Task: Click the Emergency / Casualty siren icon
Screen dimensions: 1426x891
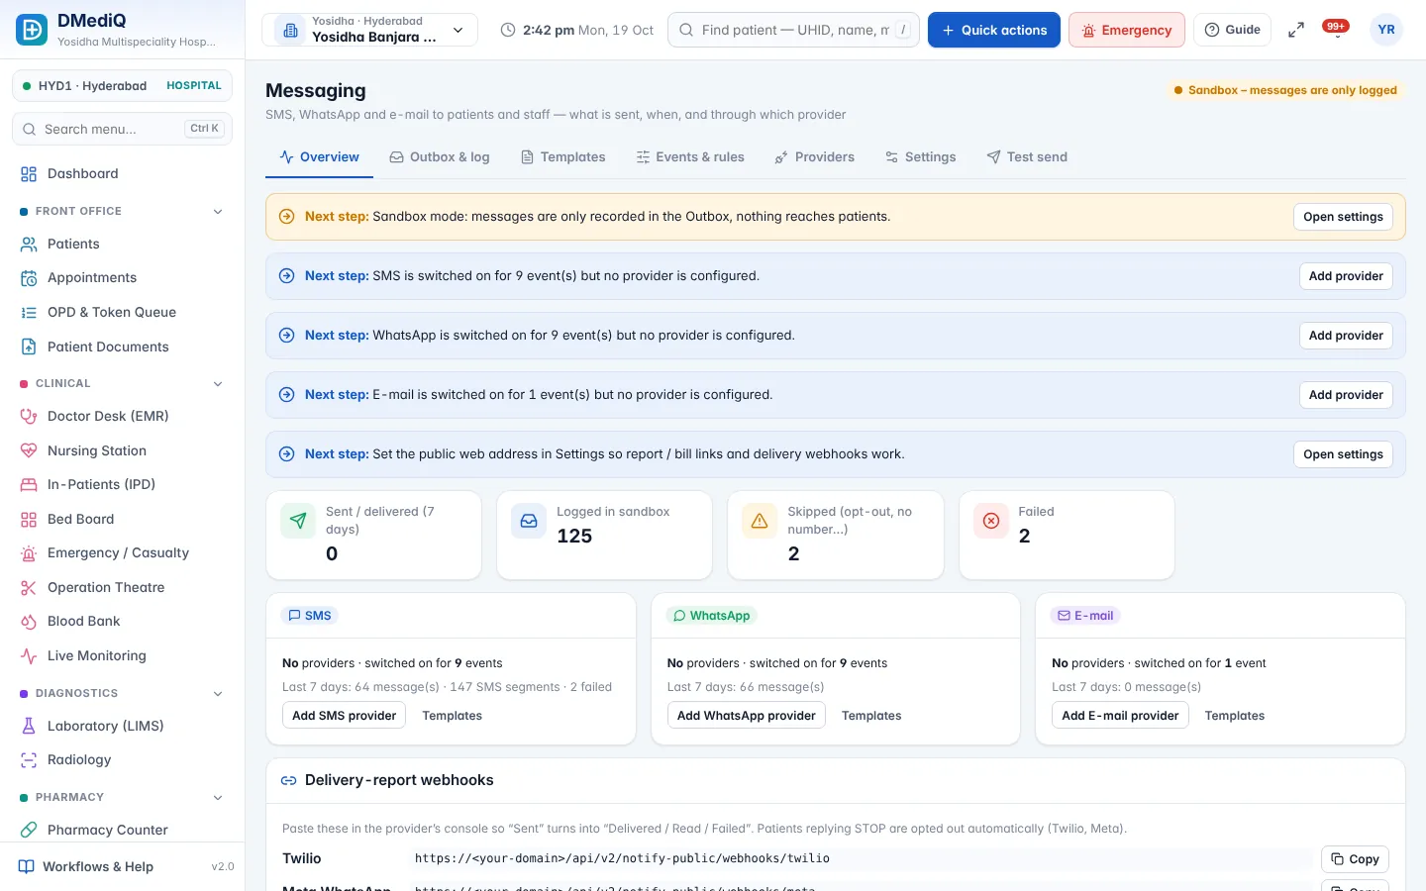Action: point(29,553)
